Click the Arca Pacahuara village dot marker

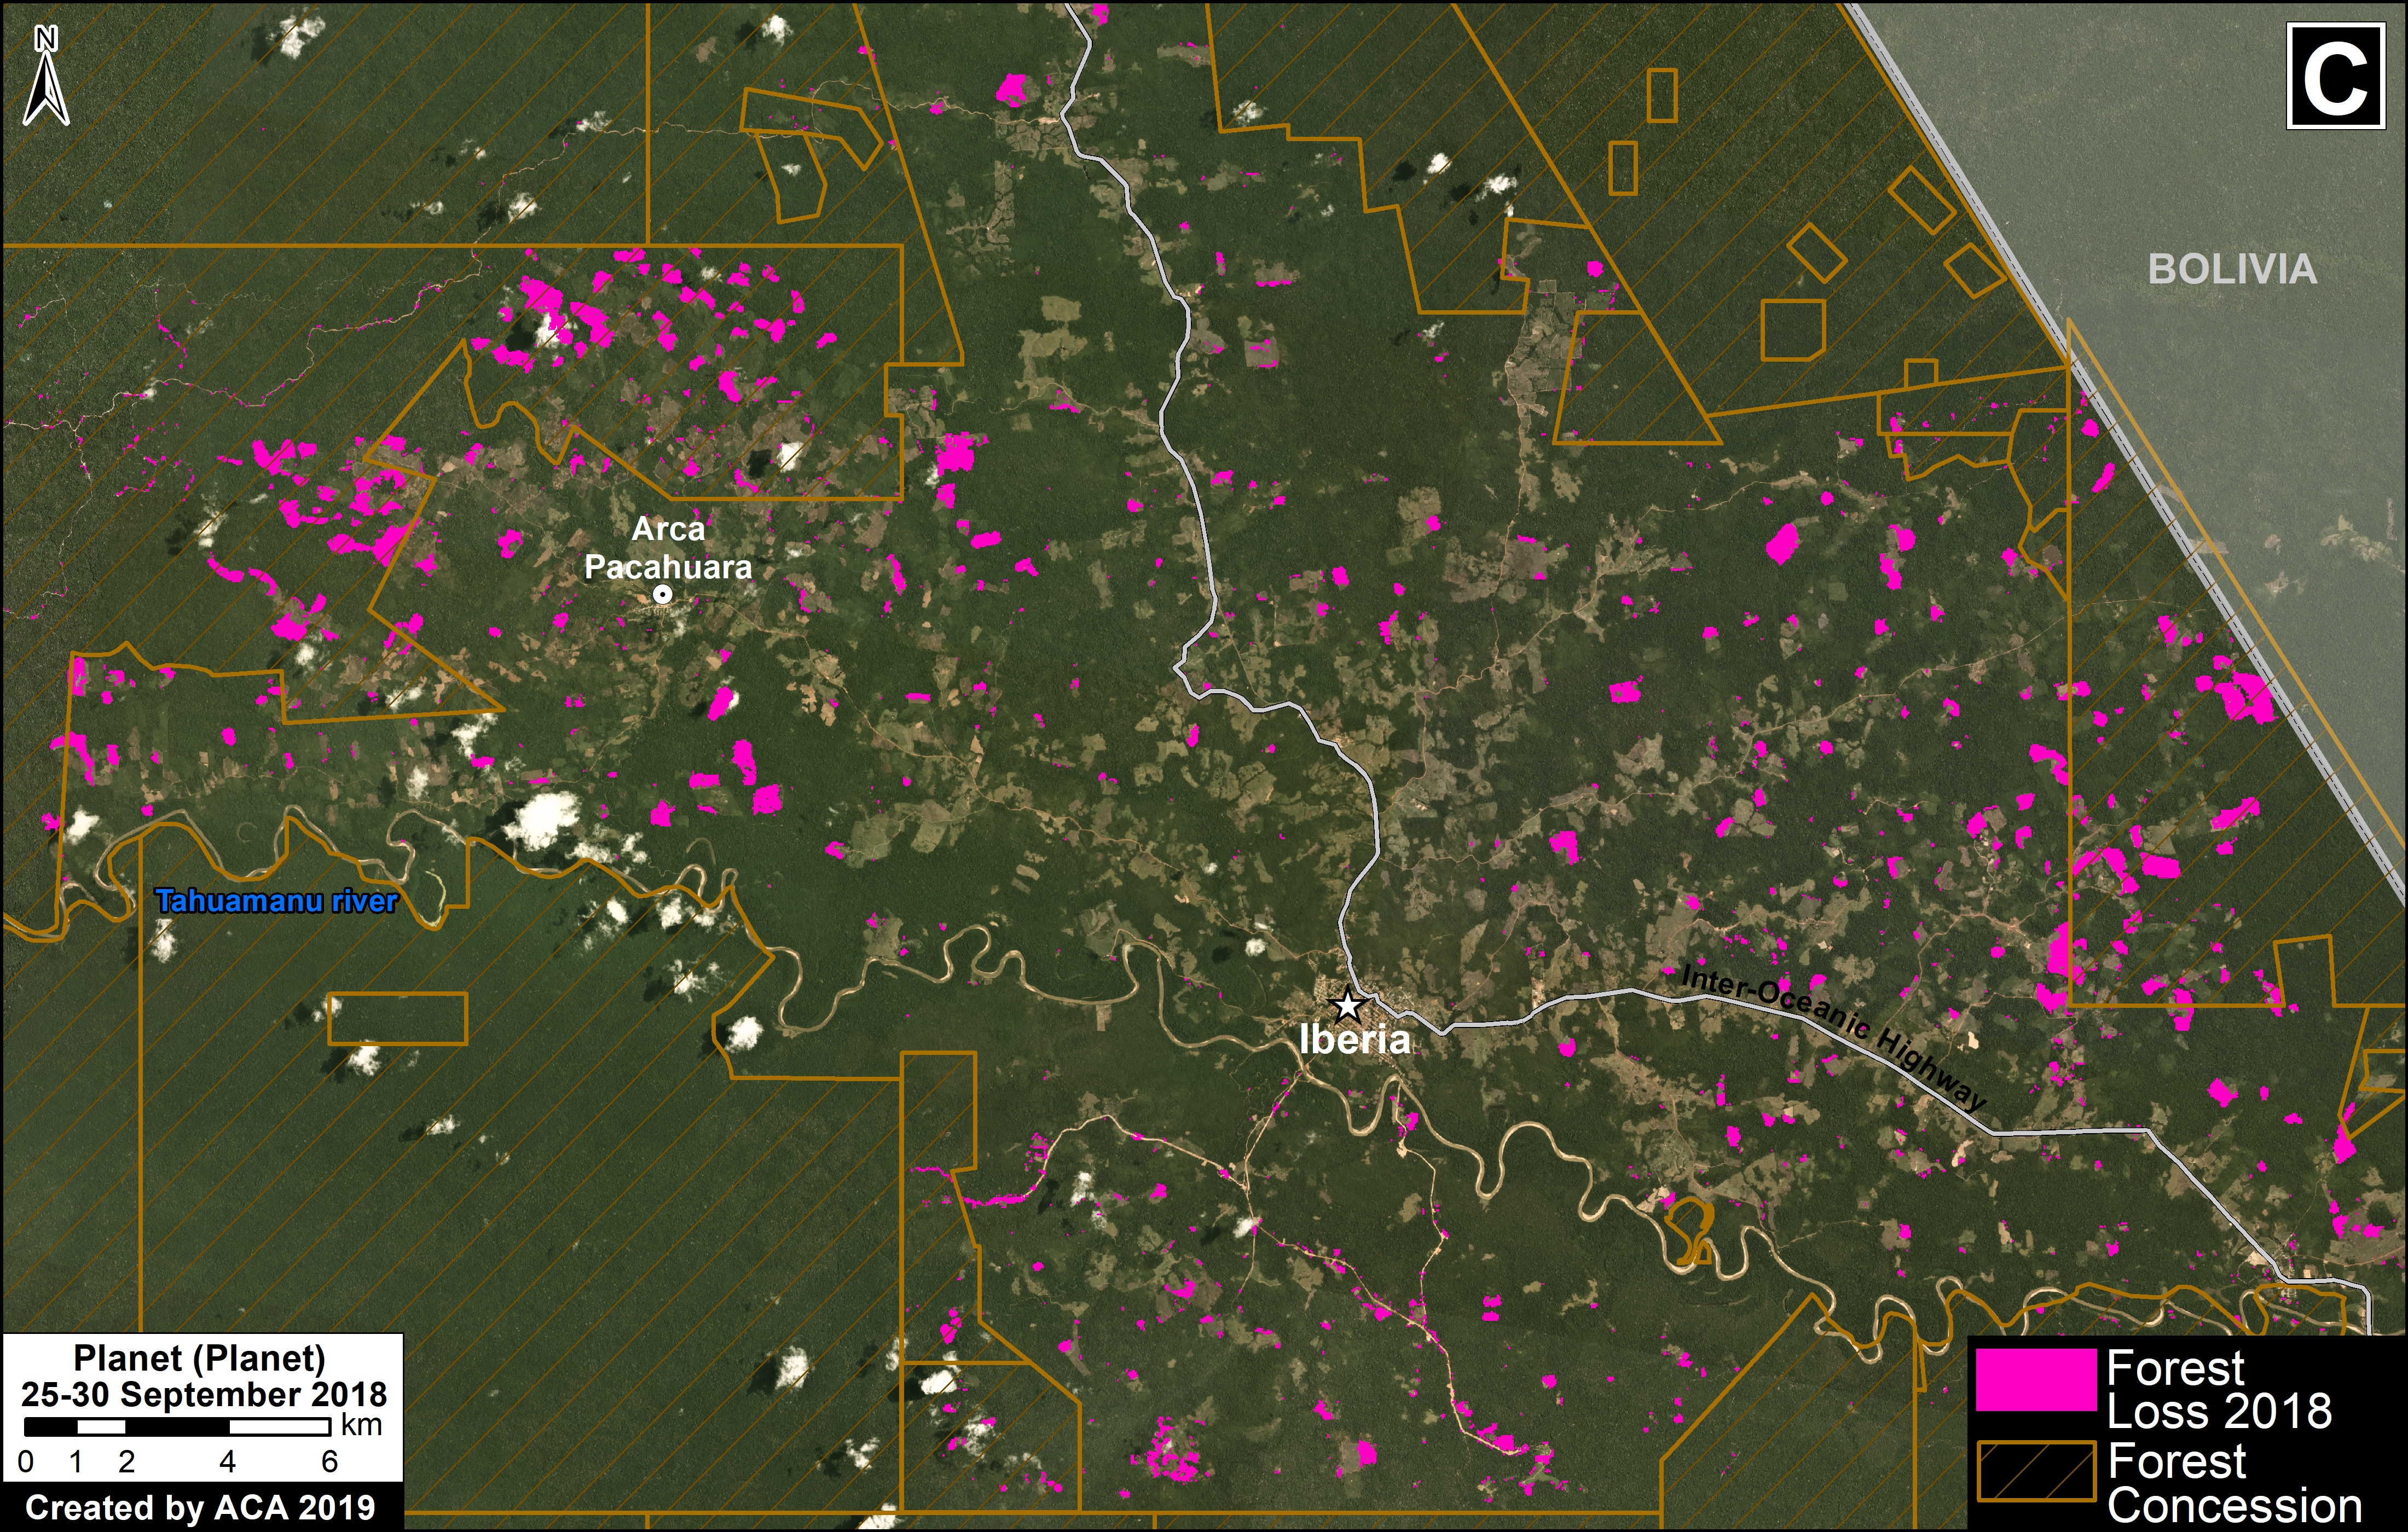tap(662, 594)
